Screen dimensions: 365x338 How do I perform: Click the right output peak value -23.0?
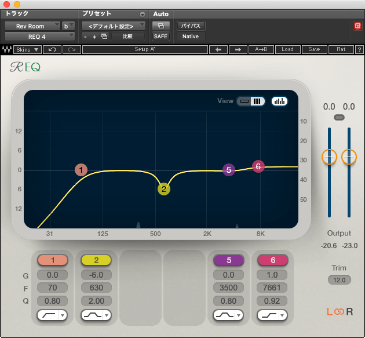(349, 245)
